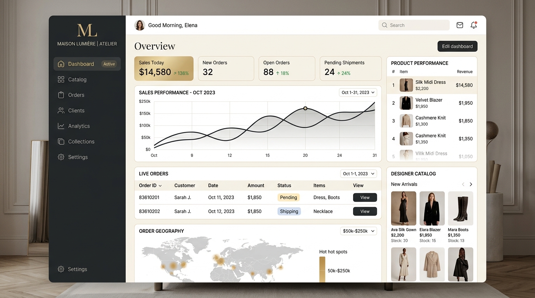Click the 'Necklace' items cell
The height and width of the screenshot is (298, 535).
323,211
